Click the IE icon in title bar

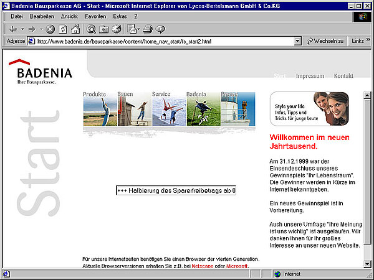tap(6, 6)
